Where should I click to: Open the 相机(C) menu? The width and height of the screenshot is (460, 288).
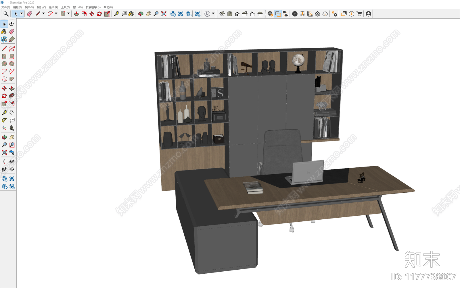(41, 7)
